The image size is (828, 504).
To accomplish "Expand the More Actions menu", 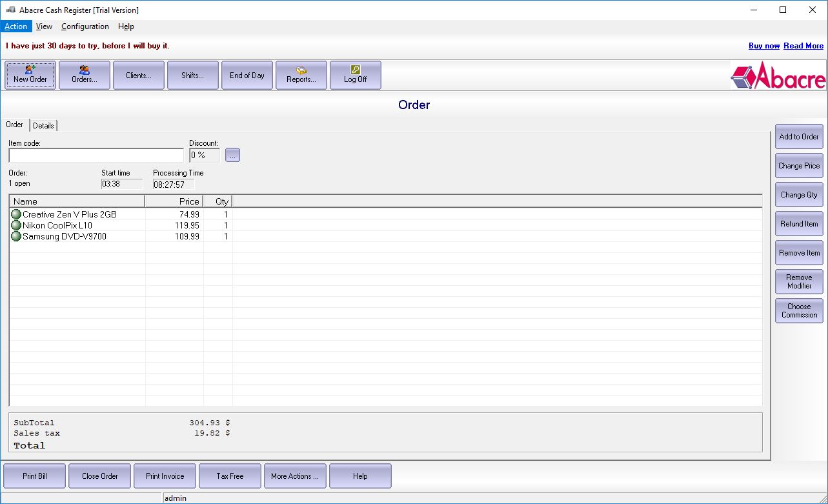I will [294, 476].
